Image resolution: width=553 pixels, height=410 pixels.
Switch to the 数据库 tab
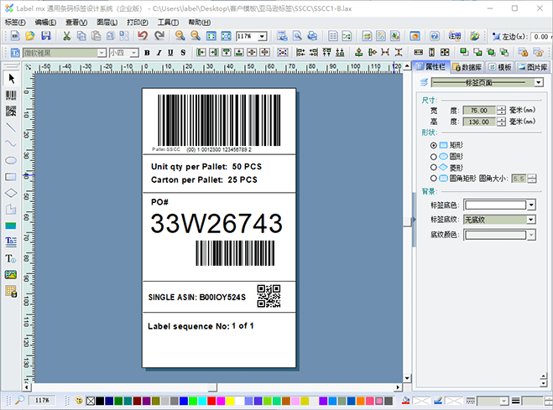coord(467,67)
